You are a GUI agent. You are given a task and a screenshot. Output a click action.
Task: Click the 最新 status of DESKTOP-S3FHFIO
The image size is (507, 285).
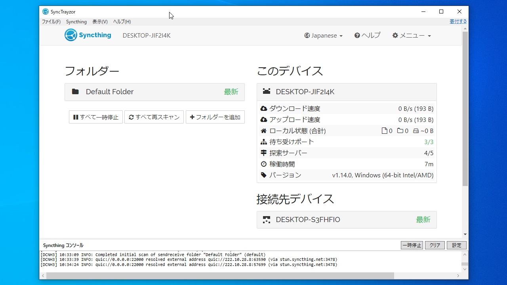[x=423, y=220]
